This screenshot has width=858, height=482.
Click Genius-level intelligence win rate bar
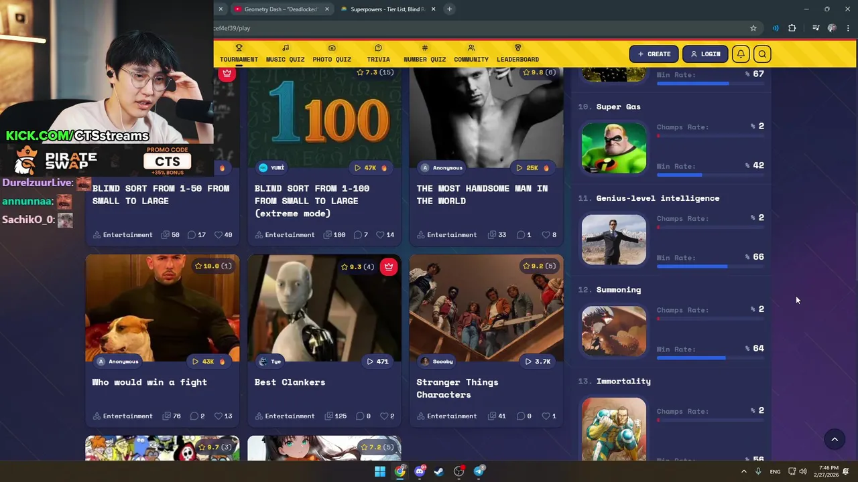(x=711, y=266)
